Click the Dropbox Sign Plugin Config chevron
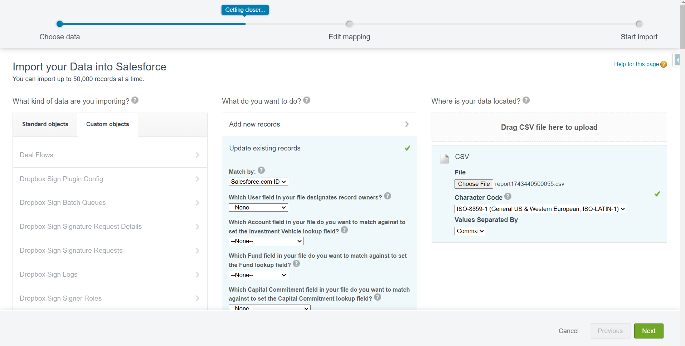Screen dimensions: 685x346 coord(198,179)
